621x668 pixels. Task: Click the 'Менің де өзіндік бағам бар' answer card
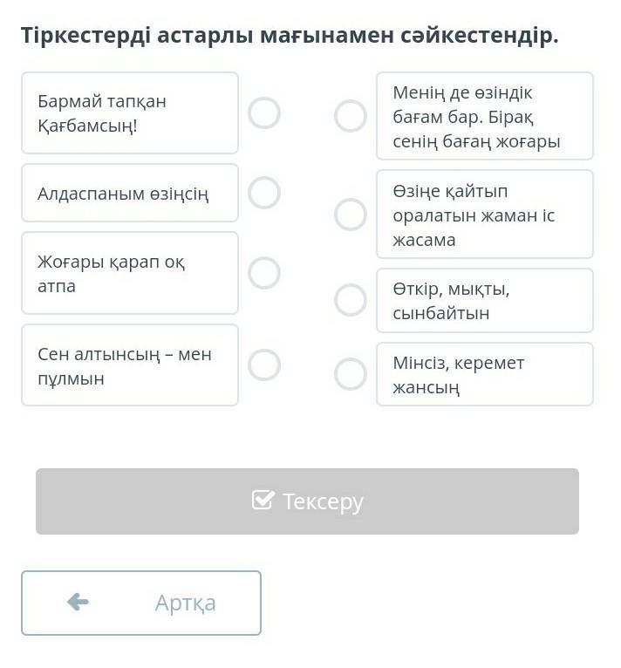point(485,116)
